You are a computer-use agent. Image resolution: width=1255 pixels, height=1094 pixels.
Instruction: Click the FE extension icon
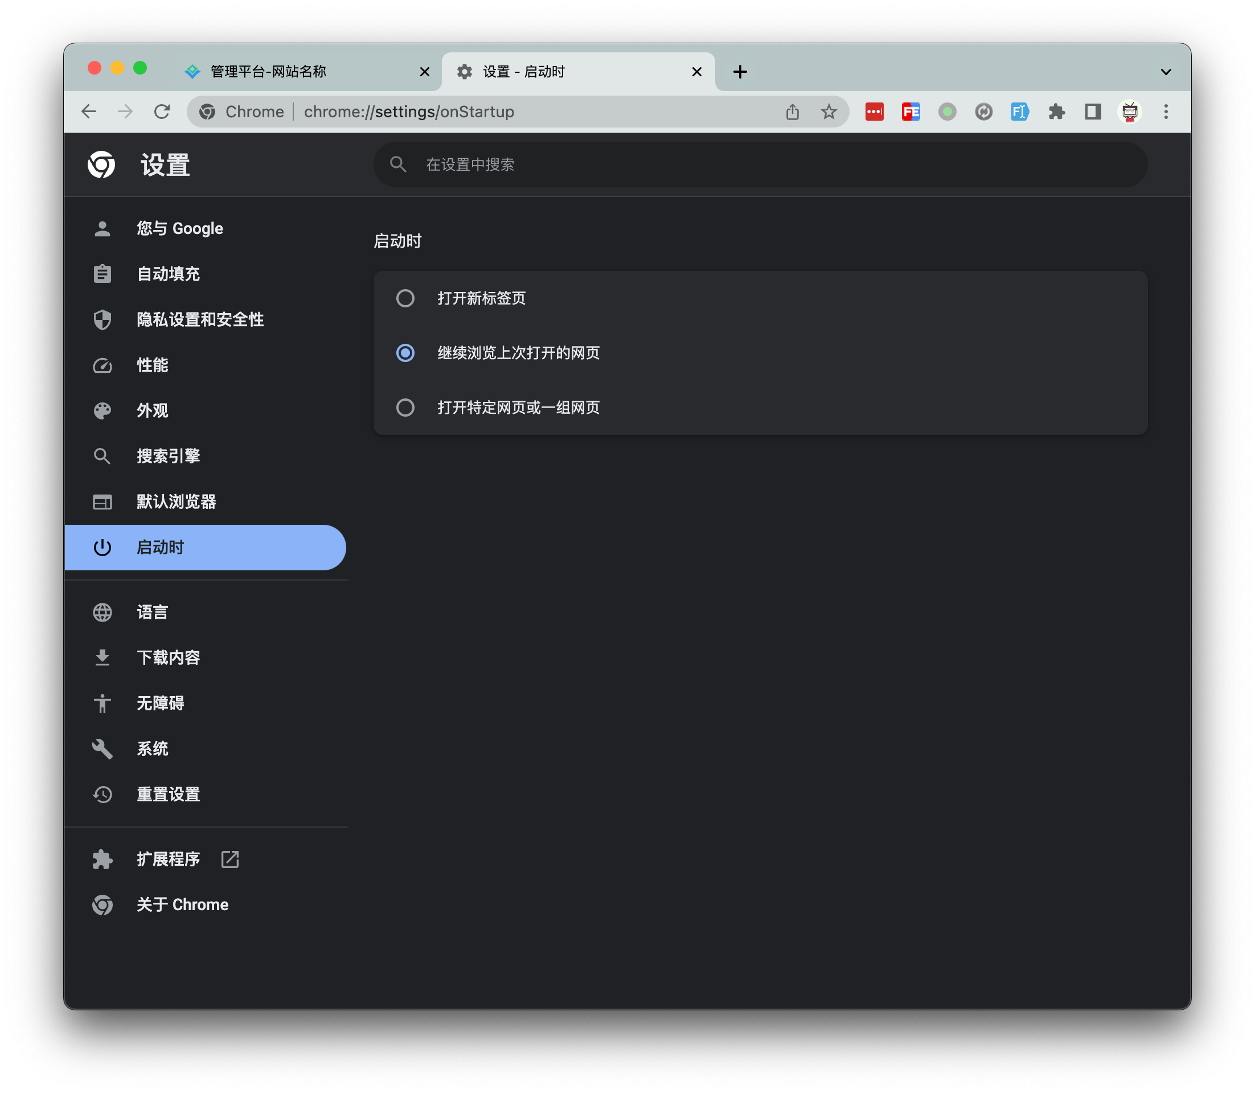911,112
